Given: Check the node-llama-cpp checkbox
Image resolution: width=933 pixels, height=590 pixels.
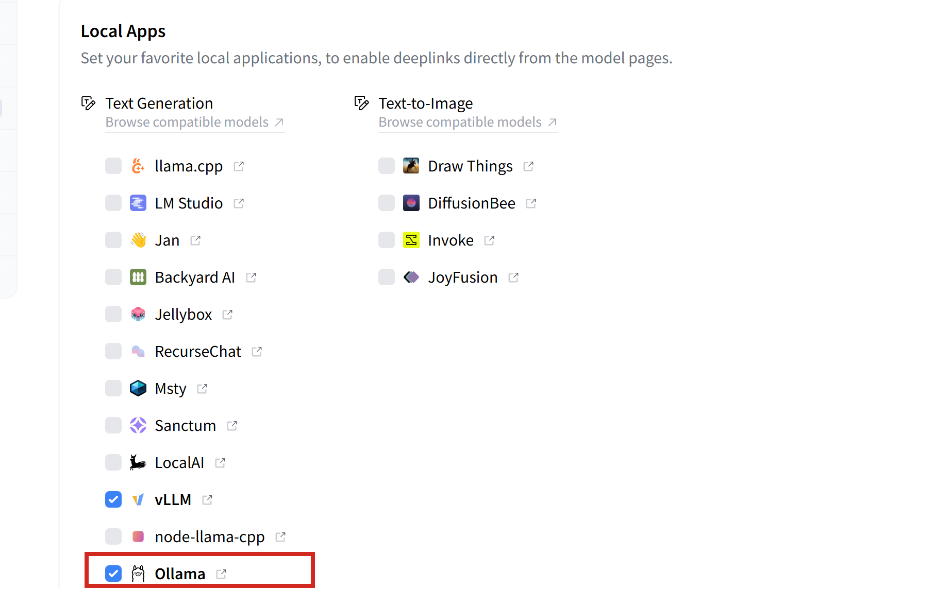Looking at the screenshot, I should pos(113,537).
